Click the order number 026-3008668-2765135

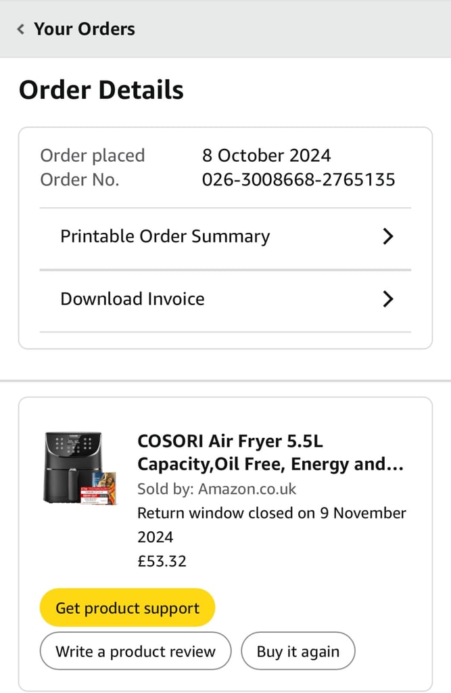[299, 180]
